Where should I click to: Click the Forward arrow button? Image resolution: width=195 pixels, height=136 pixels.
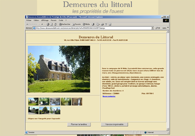pyautogui.click(x=42, y=24)
